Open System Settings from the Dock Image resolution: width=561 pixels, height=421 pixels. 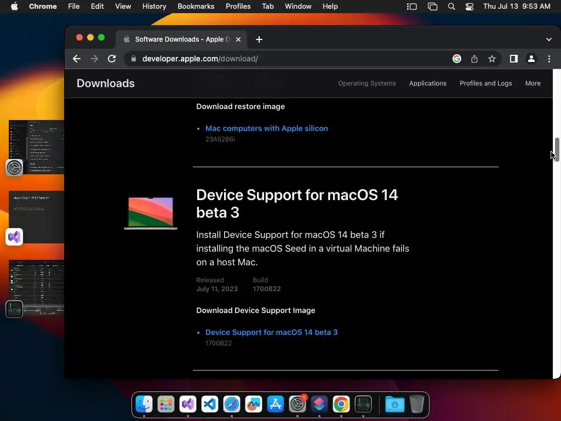(x=297, y=404)
